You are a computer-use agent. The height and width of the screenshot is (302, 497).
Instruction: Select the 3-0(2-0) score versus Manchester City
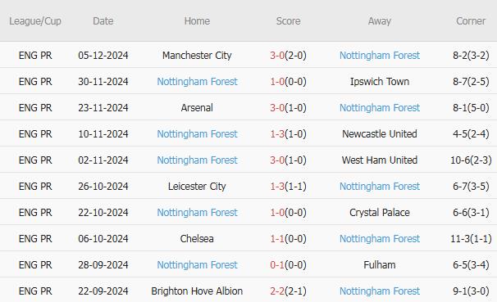288,56
